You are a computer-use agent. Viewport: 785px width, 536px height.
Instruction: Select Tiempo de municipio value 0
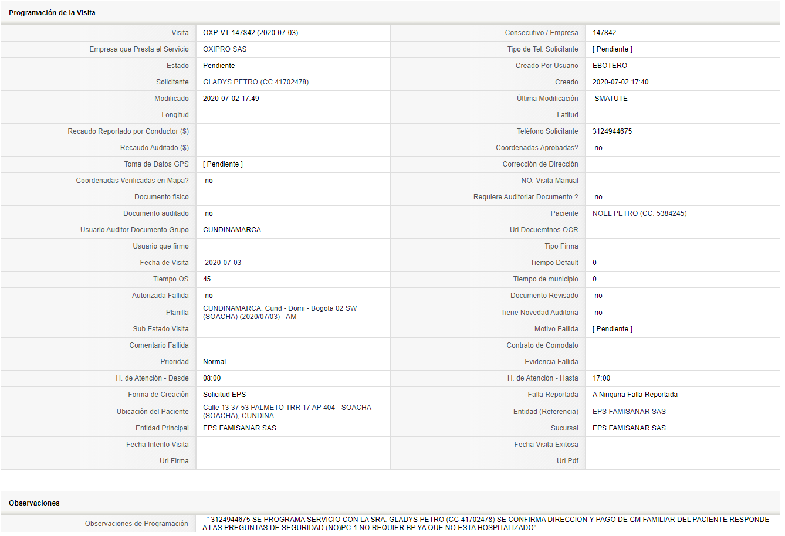coord(594,279)
